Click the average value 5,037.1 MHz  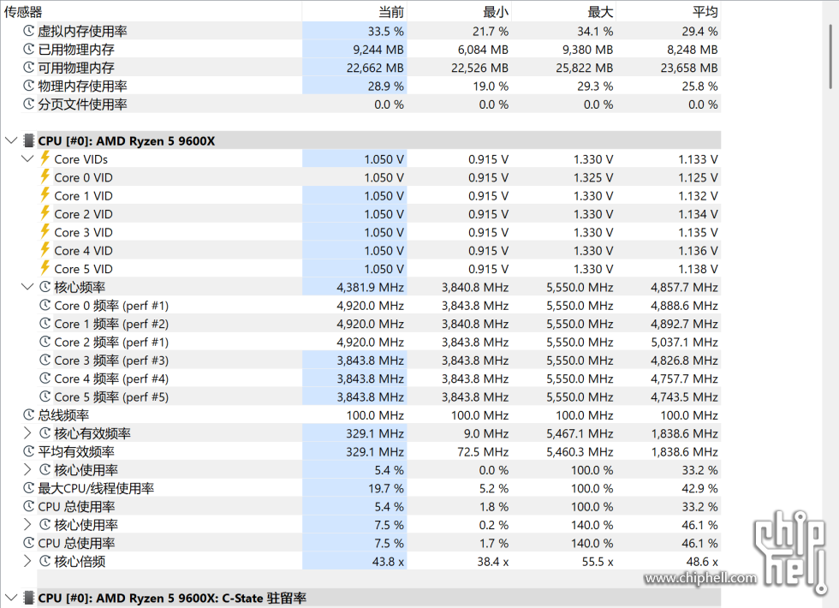(x=684, y=342)
